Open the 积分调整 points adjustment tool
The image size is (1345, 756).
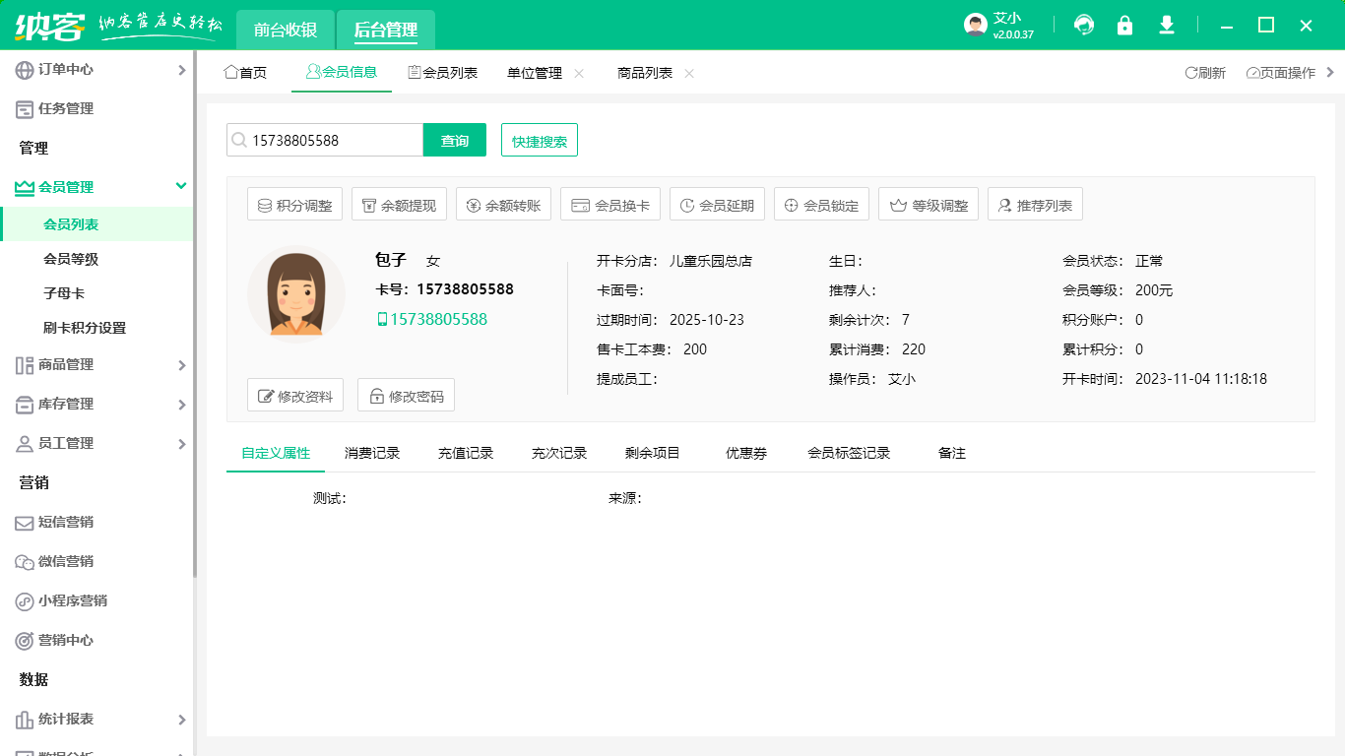(x=294, y=204)
